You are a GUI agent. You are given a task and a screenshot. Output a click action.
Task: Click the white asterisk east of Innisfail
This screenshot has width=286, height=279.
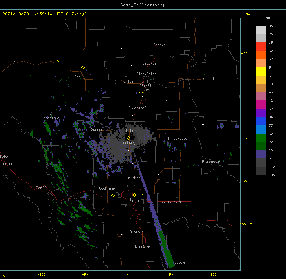(x=167, y=100)
